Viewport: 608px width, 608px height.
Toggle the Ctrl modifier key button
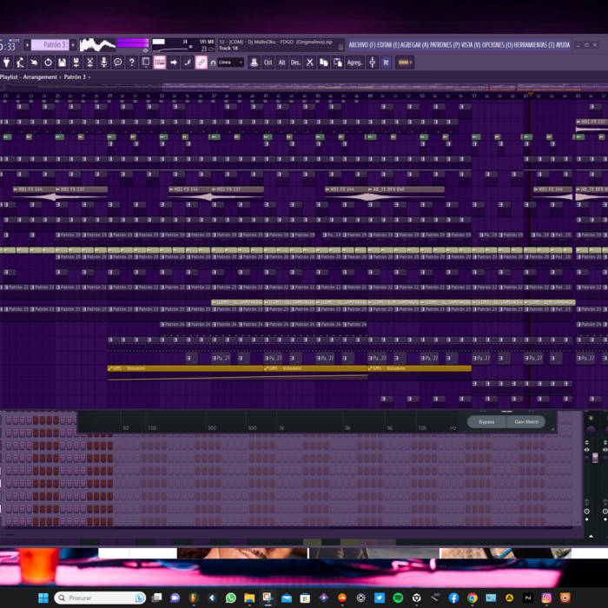pyautogui.click(x=268, y=63)
